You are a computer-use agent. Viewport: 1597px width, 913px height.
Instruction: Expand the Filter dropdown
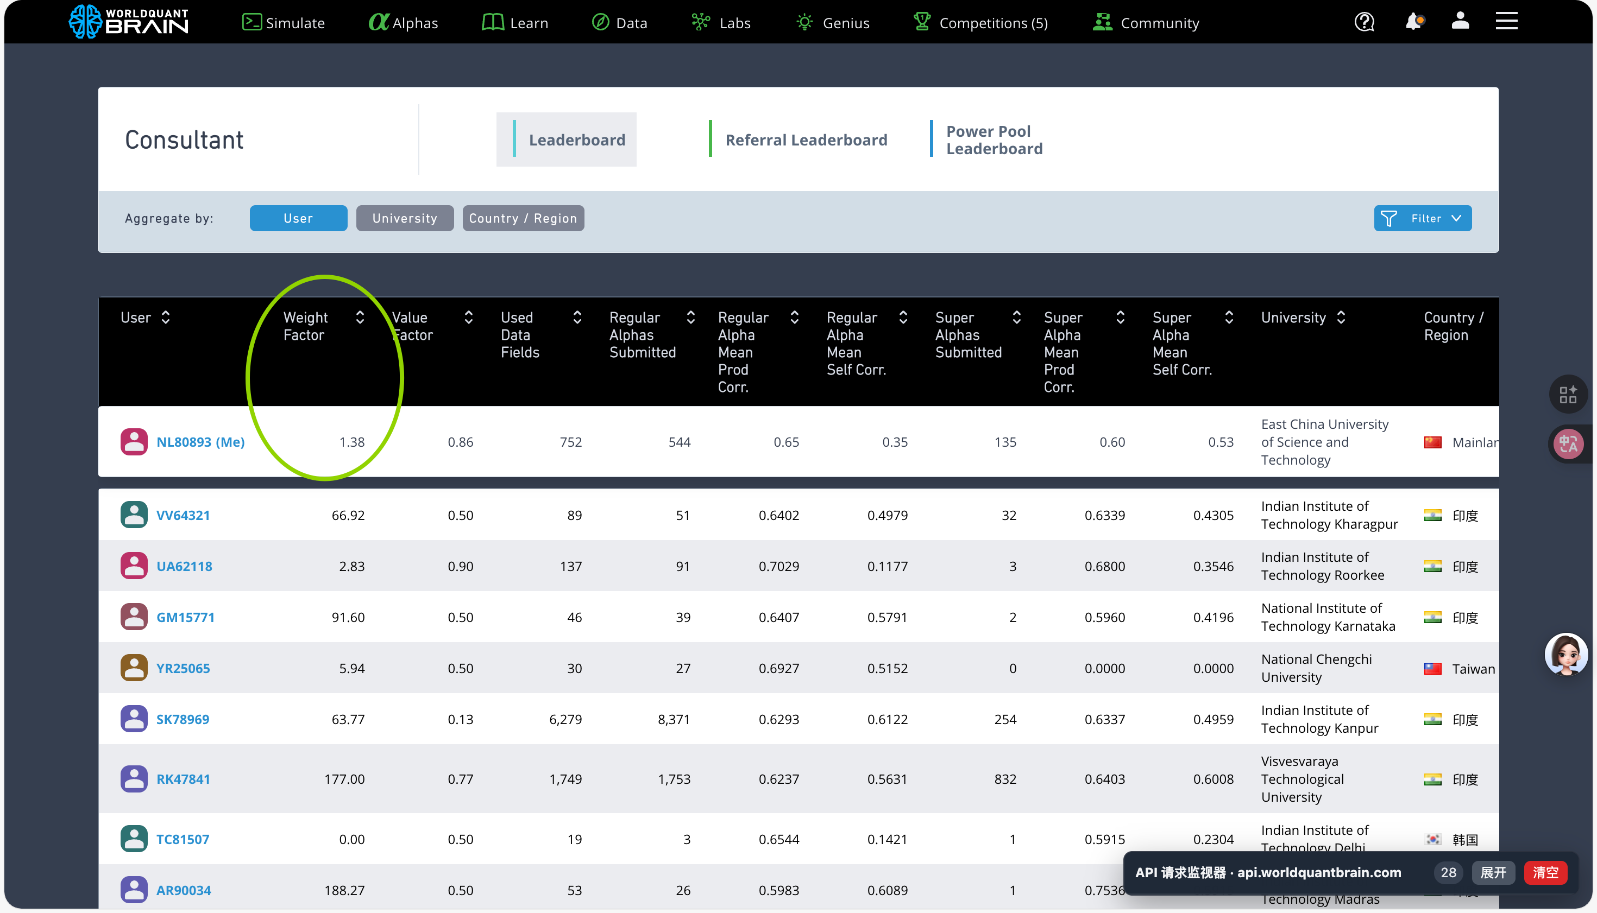1422,218
